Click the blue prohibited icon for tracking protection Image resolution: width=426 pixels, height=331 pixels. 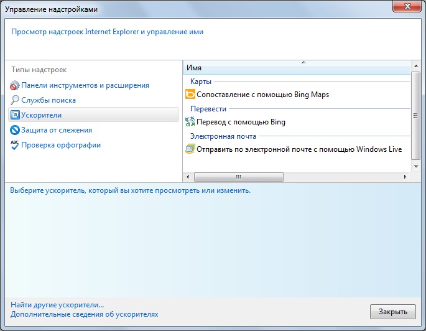[x=15, y=130]
